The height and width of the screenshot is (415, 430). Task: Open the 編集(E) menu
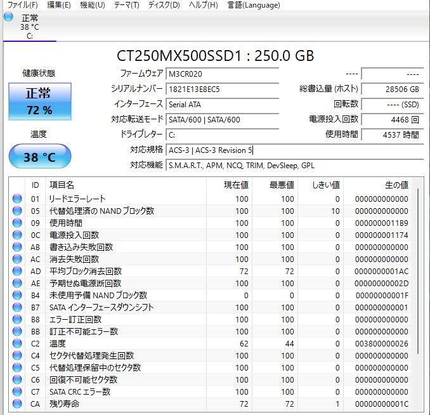click(x=59, y=5)
